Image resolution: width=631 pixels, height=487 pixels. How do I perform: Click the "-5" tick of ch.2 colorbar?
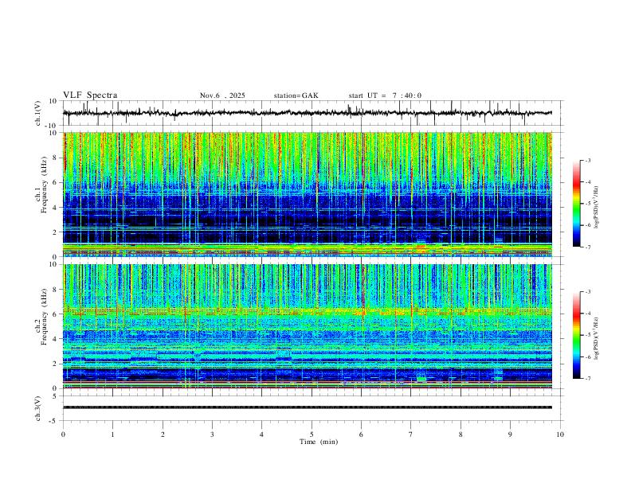point(588,335)
